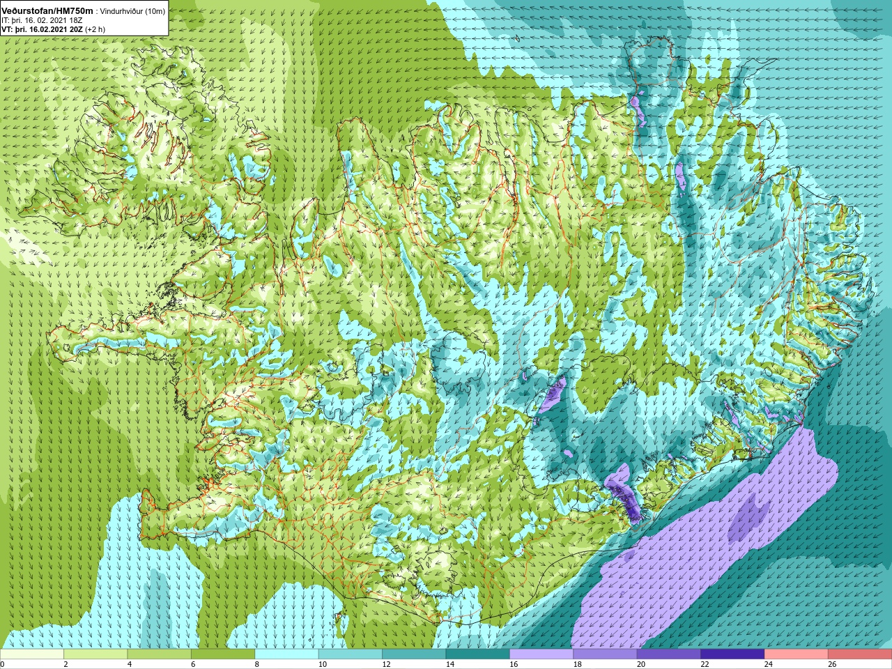Click the '8' label on the wind scale

258,664
